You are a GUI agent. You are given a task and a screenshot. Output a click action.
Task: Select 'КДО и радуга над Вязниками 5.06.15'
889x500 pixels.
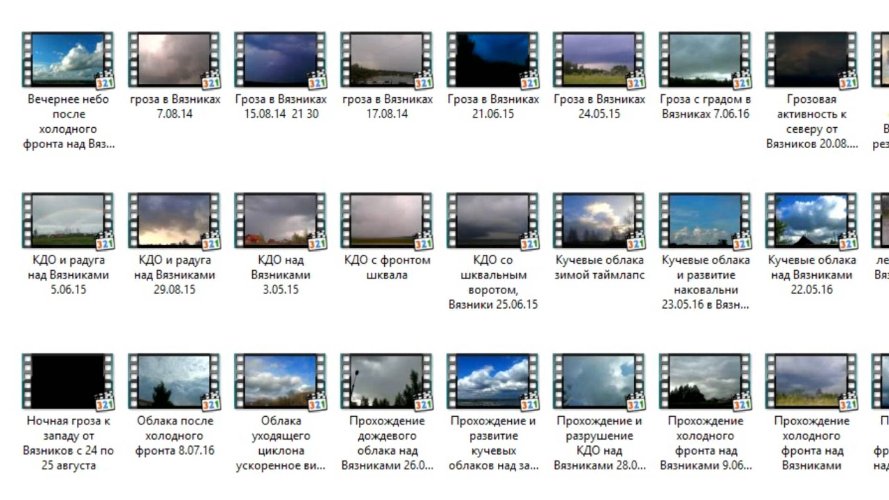coord(68,220)
